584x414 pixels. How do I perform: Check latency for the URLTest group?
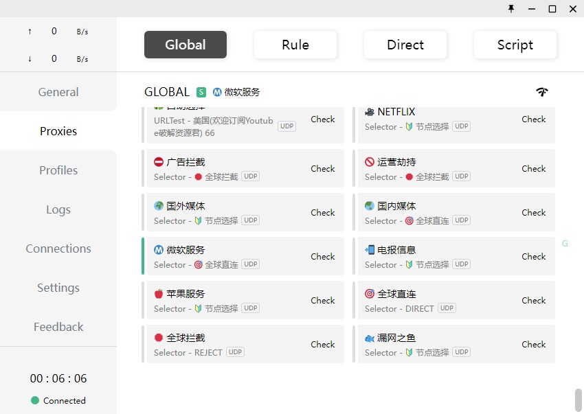322,119
